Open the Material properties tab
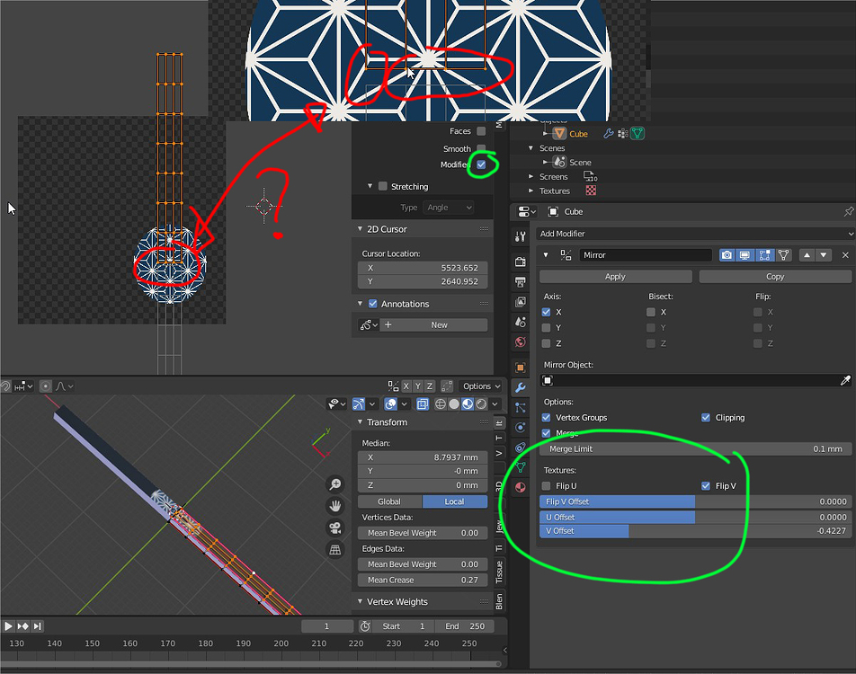The height and width of the screenshot is (674, 856). tap(521, 487)
